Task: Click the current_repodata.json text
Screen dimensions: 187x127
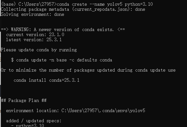Action: [x=101, y=9]
